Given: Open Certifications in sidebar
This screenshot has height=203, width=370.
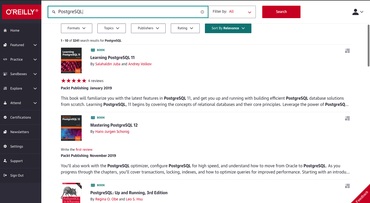Looking at the screenshot, I should pos(21,117).
